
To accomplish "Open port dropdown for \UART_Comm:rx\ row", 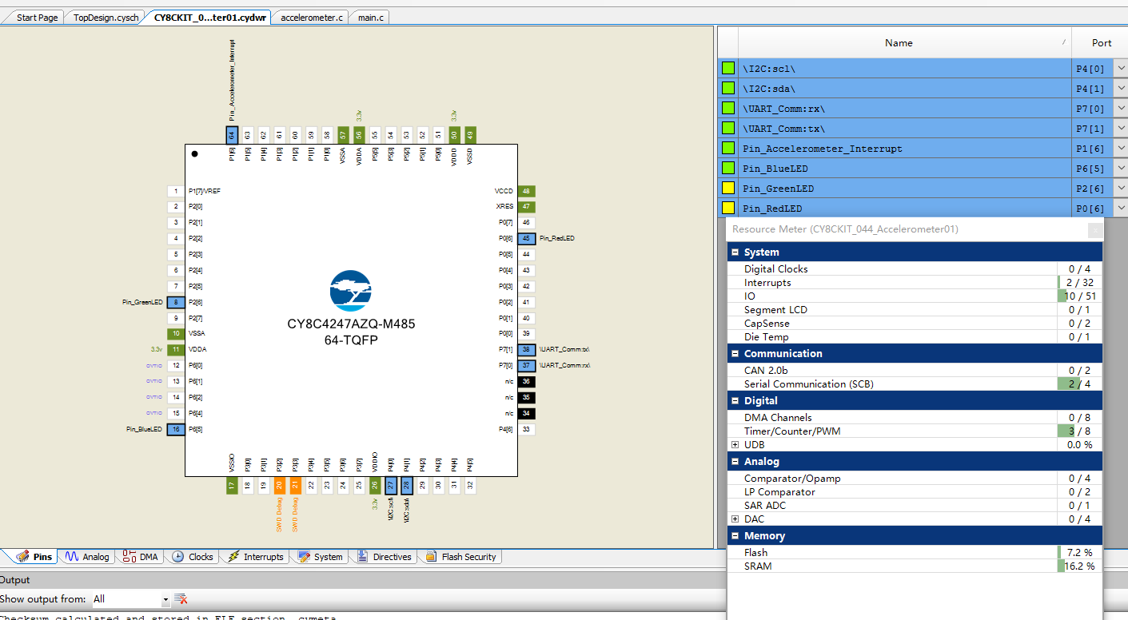I will point(1121,109).
